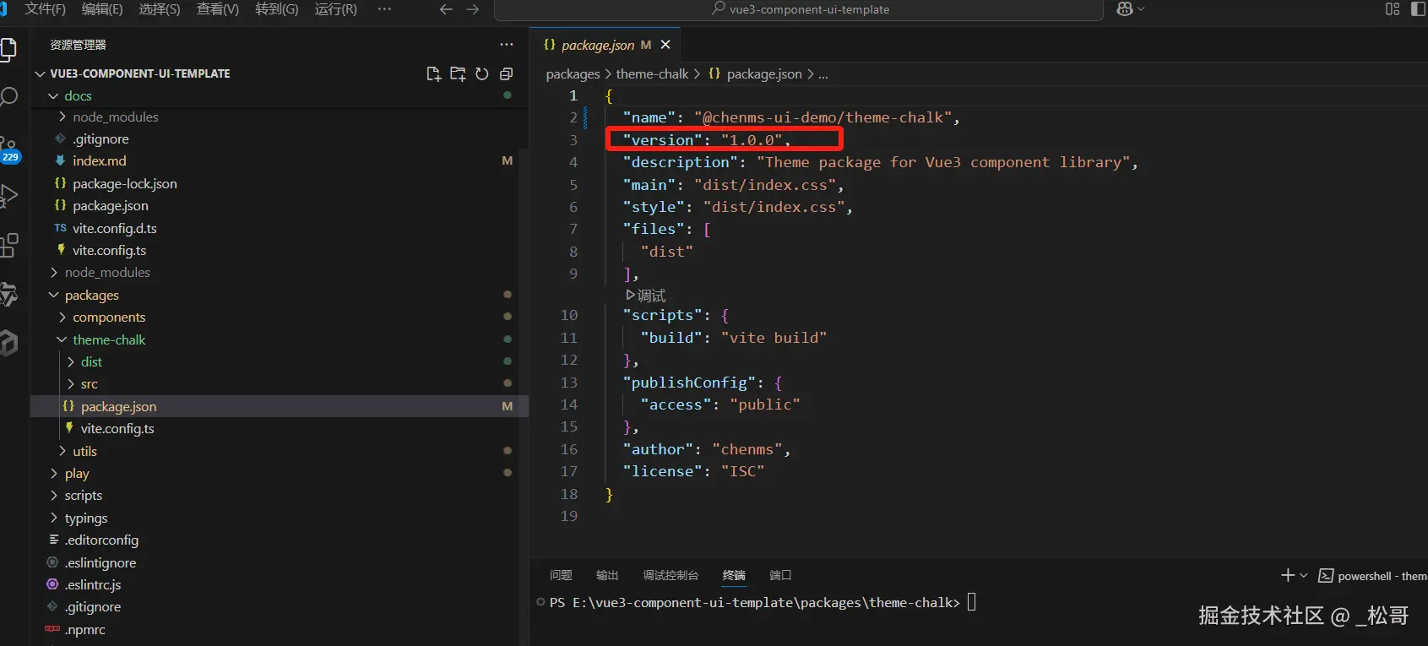The image size is (1428, 646).
Task: Switch to the 问题 panel tab
Action: pos(561,576)
